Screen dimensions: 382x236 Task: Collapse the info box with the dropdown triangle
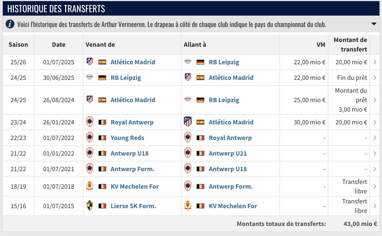tap(374, 24)
